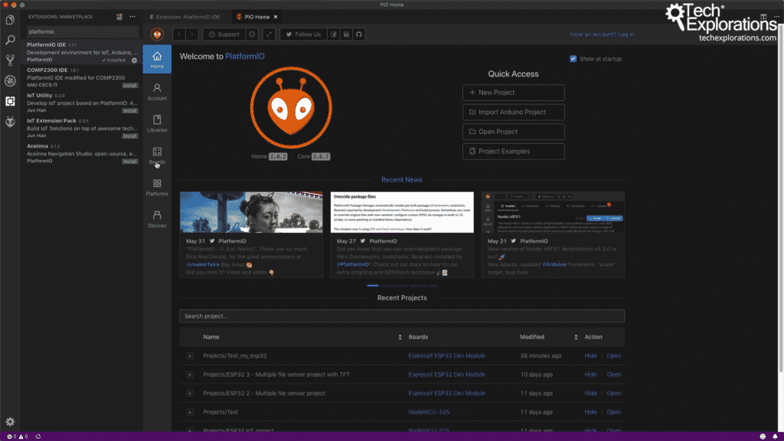Click the Extensions panel more actions ellipsis
The width and height of the screenshot is (784, 441).
[x=132, y=17]
